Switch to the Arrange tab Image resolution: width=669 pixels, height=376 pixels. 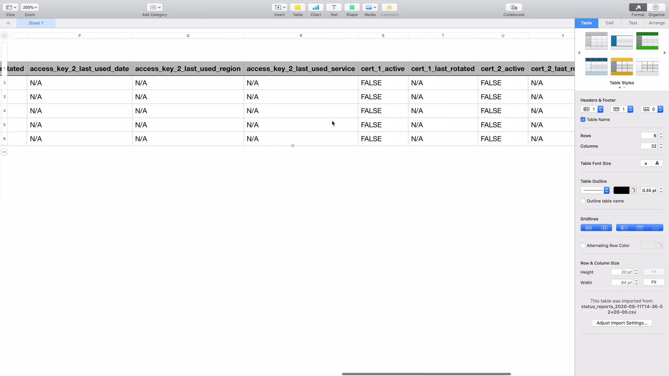[x=657, y=23]
